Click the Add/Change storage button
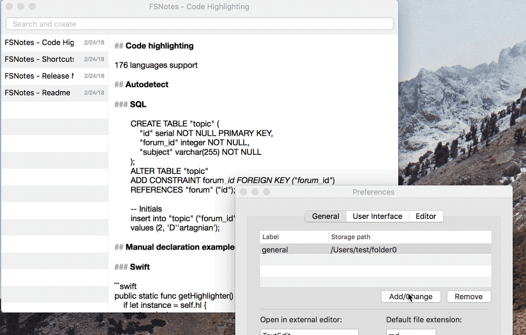526x335 pixels. pos(410,296)
